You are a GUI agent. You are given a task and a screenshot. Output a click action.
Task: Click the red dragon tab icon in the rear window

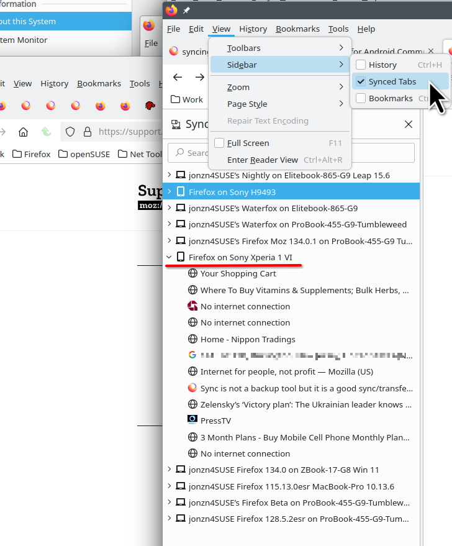point(150,105)
